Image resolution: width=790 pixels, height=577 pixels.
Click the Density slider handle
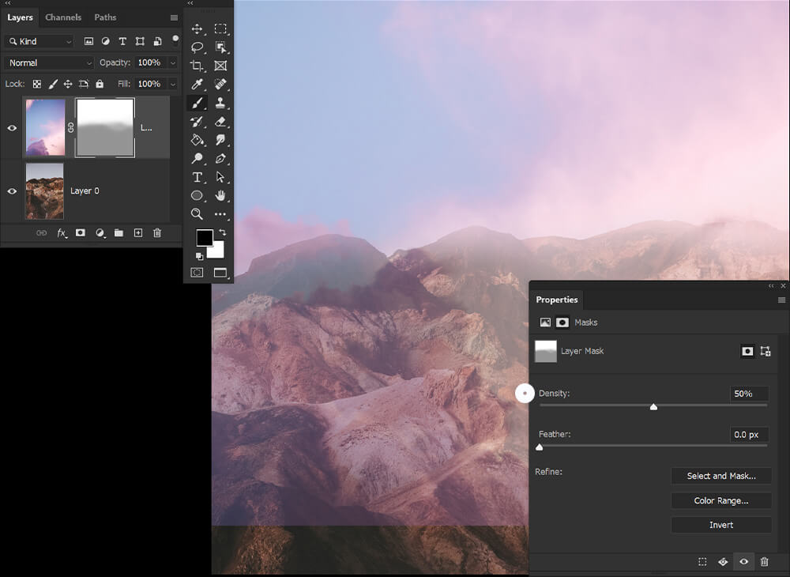tap(653, 407)
